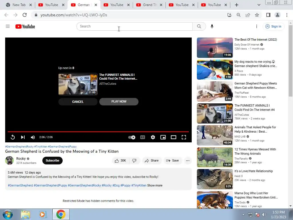Toggle autoplay switch in the player
293x220 pixels.
click(132, 137)
